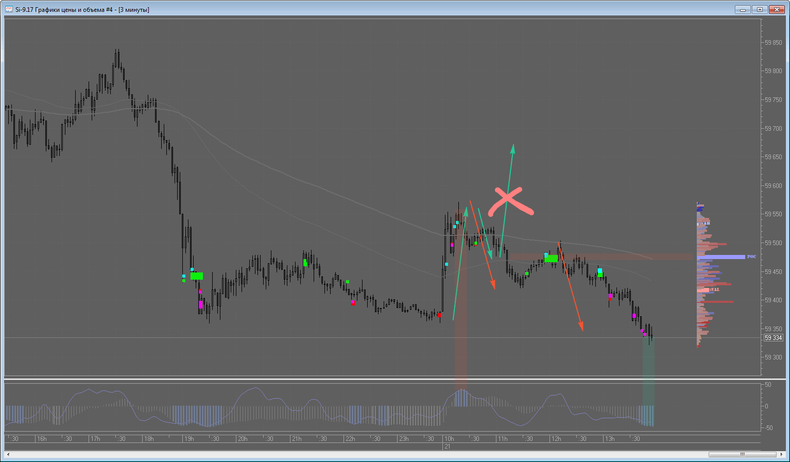Viewport: 790px width, 462px height.
Task: Click the 22h time axis label
Action: [350, 439]
